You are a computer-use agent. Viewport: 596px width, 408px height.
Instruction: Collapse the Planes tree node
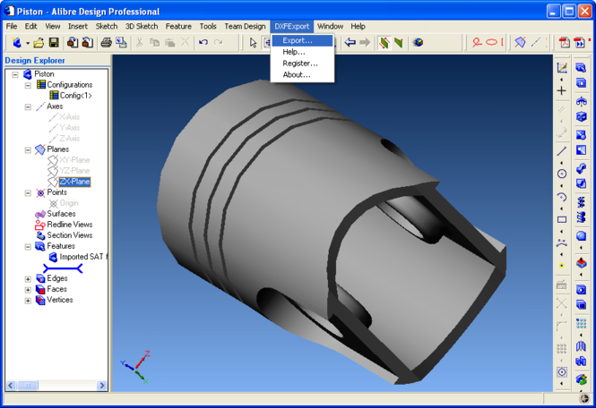pos(28,149)
